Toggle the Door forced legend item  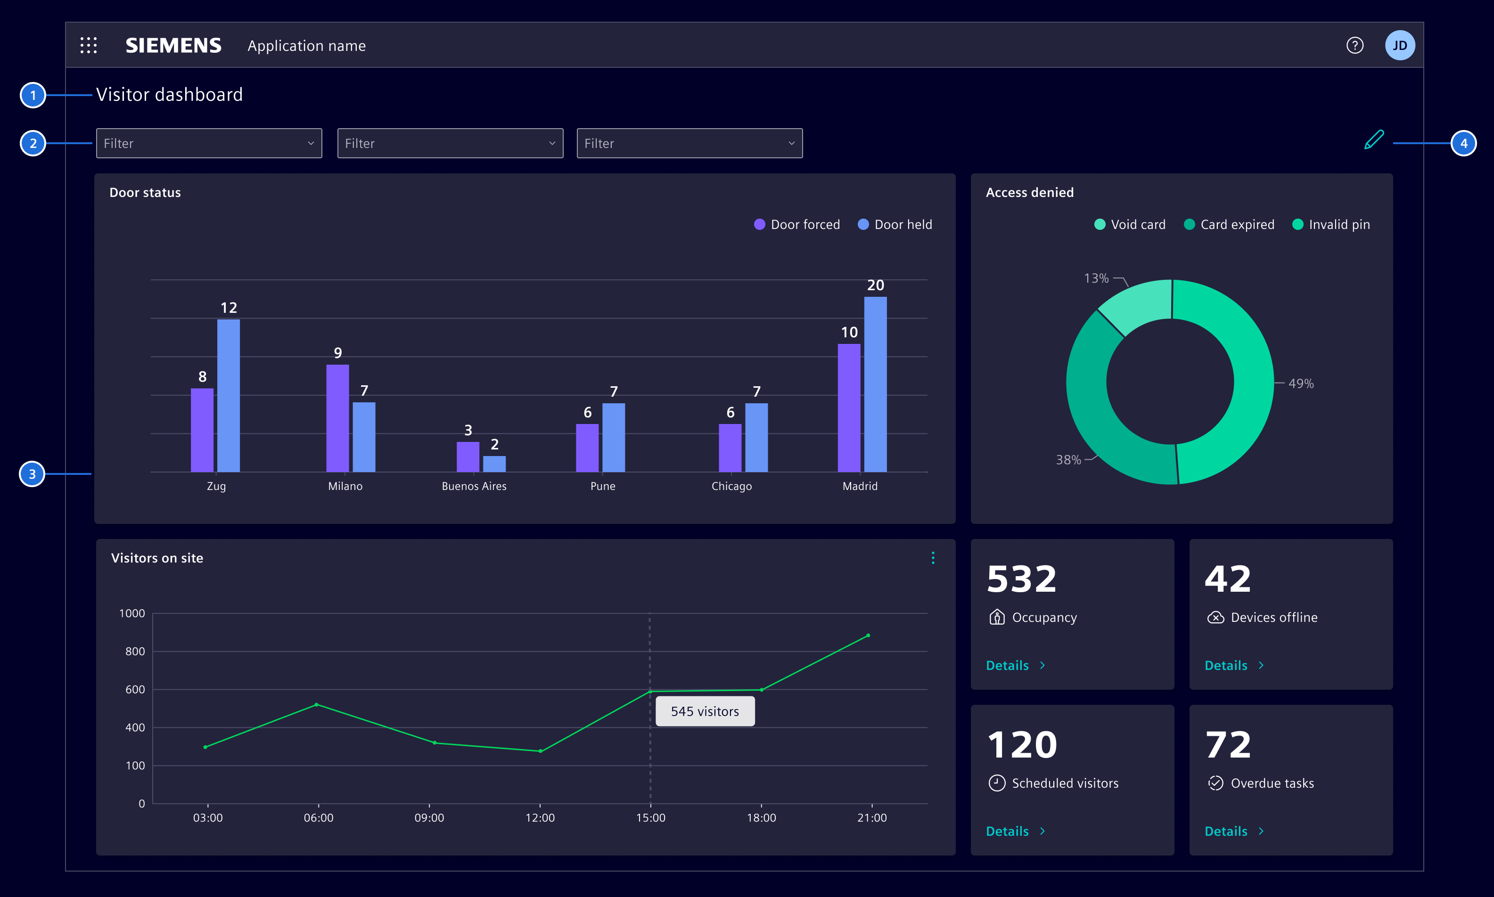797,224
